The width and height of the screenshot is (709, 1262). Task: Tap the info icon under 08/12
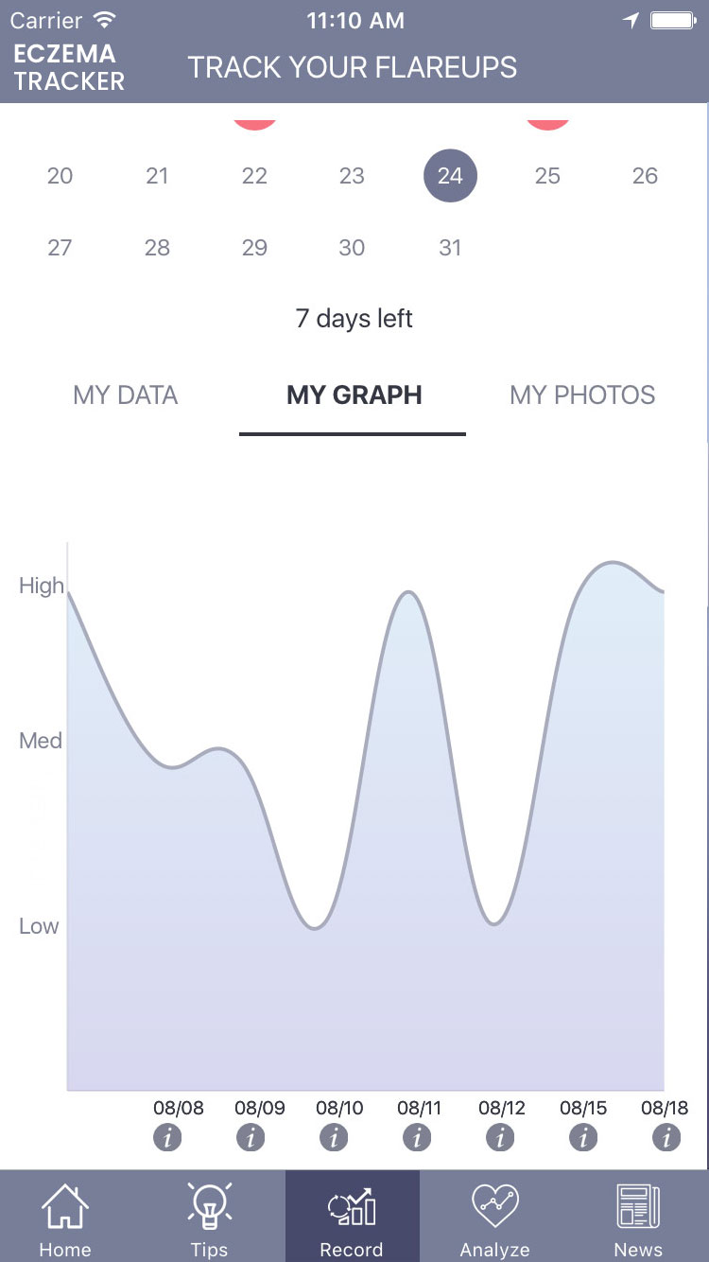coord(500,1138)
